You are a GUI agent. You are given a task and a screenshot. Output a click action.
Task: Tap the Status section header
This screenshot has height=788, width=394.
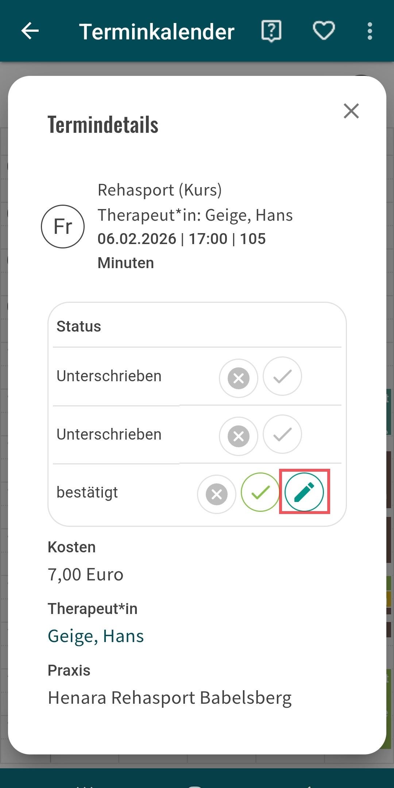pyautogui.click(x=79, y=326)
